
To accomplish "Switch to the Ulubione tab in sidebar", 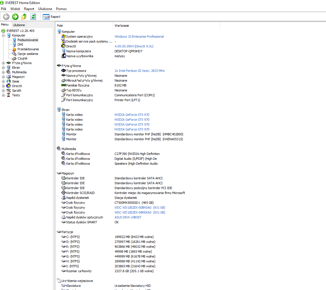I will pyautogui.click(x=19, y=25).
